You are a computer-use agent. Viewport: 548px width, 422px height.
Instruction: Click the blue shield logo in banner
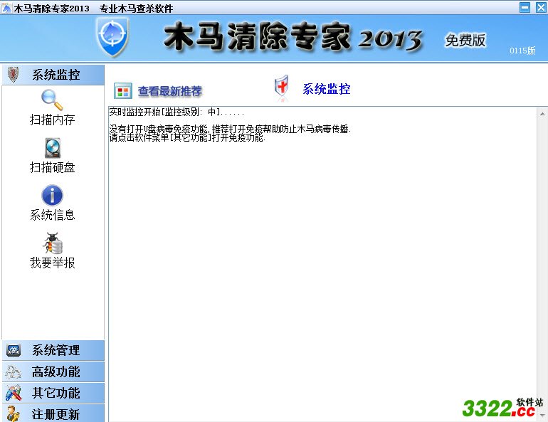113,38
